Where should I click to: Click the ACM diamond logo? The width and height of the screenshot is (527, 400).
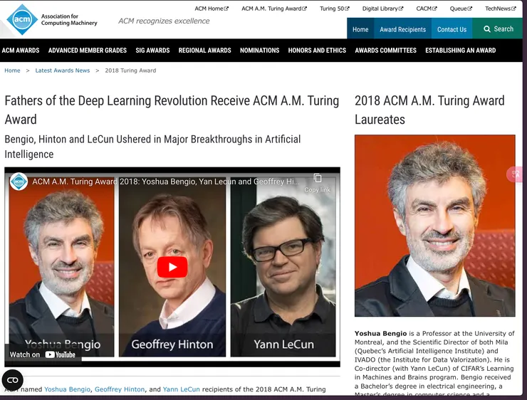coord(22,19)
